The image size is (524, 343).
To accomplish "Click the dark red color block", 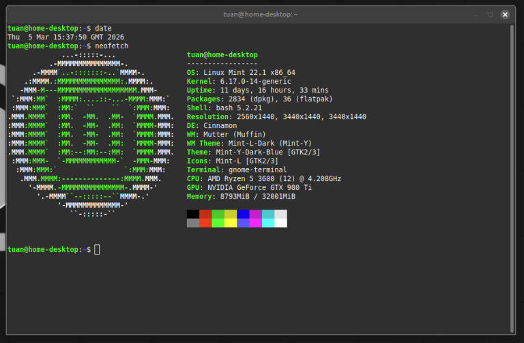I will (x=205, y=214).
